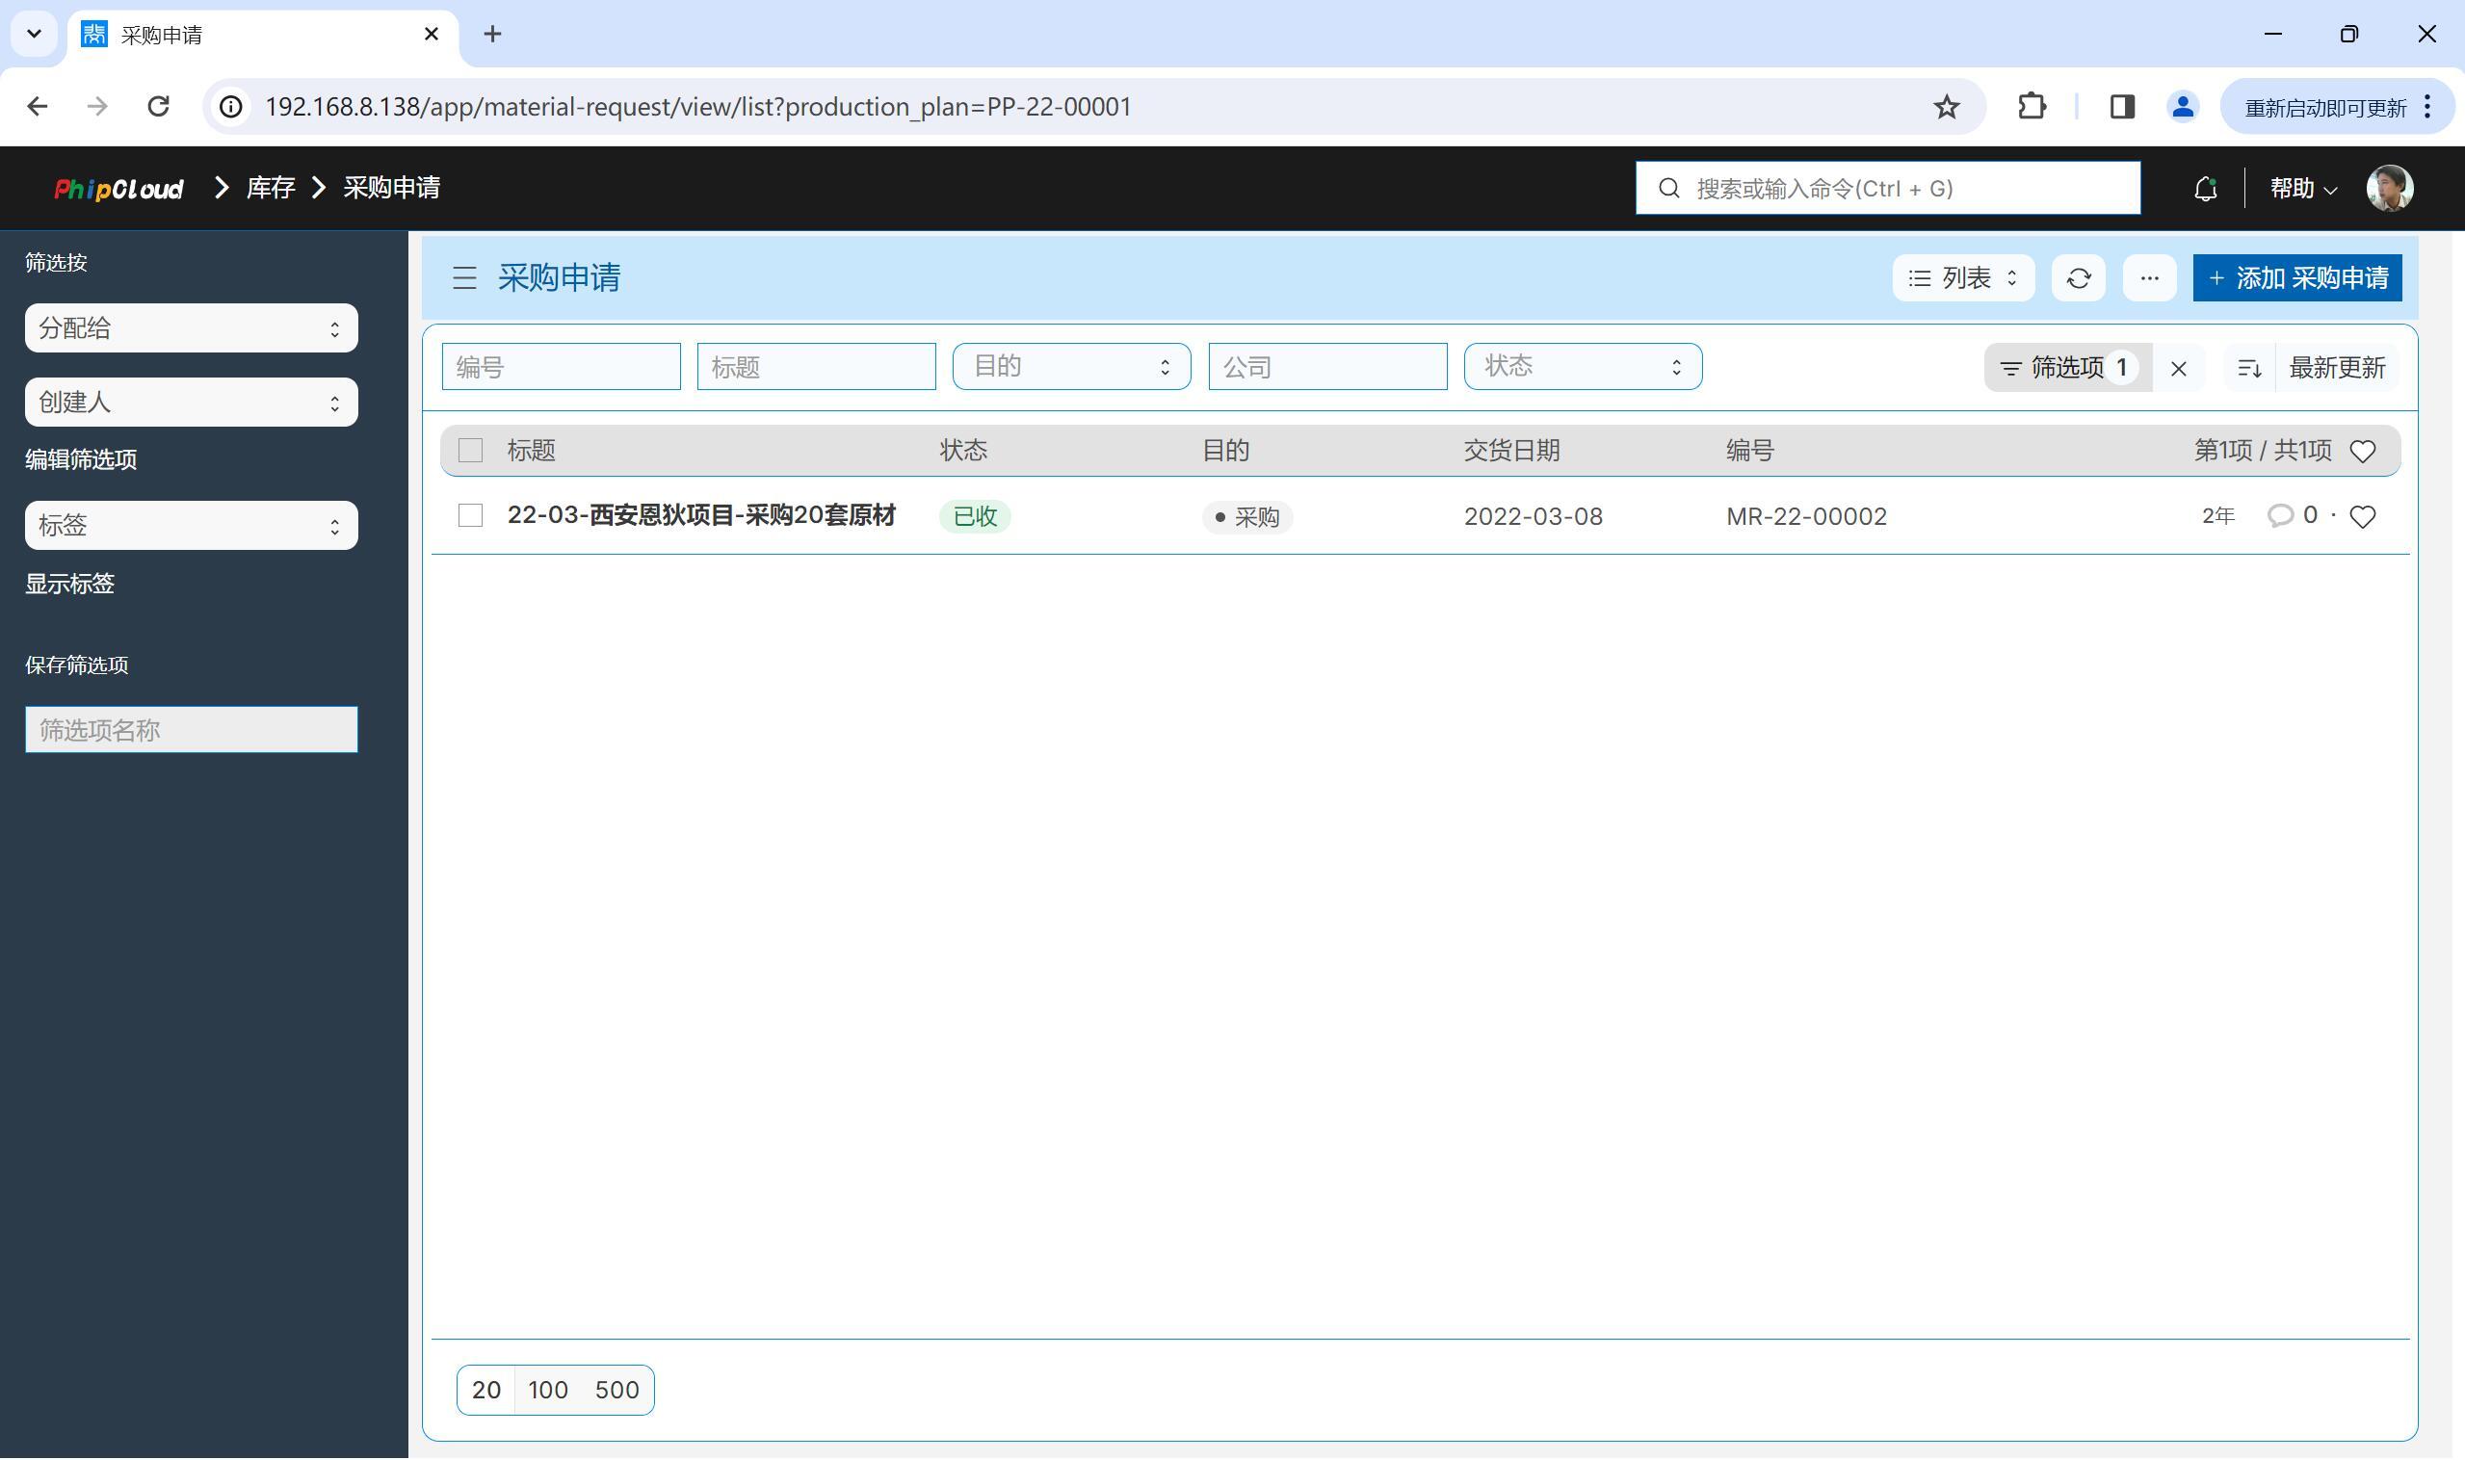Set page size to 100
This screenshot has width=2465, height=1460.
point(547,1389)
